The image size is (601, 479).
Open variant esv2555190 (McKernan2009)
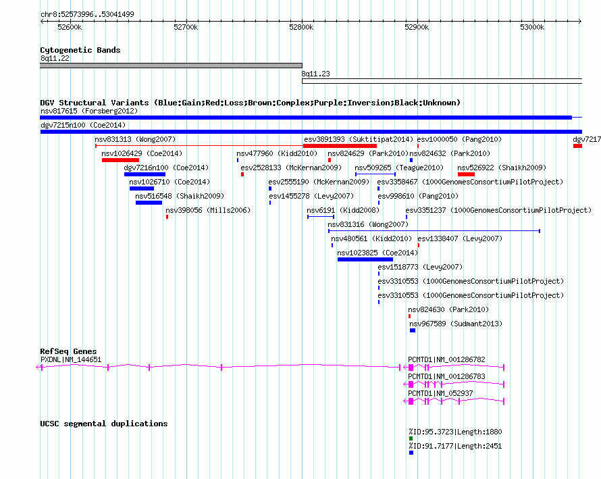[319, 182]
